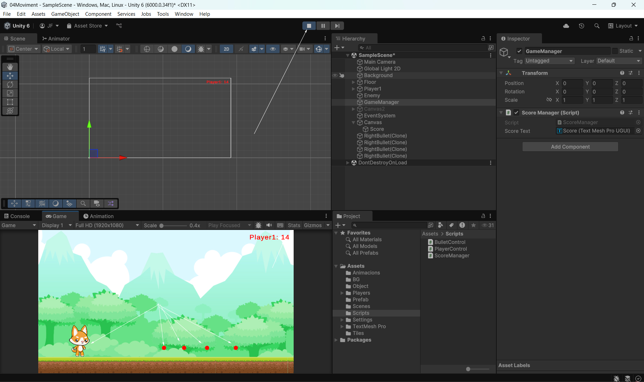
Task: Toggle the 2D view mode in Scene
Action: tap(227, 49)
